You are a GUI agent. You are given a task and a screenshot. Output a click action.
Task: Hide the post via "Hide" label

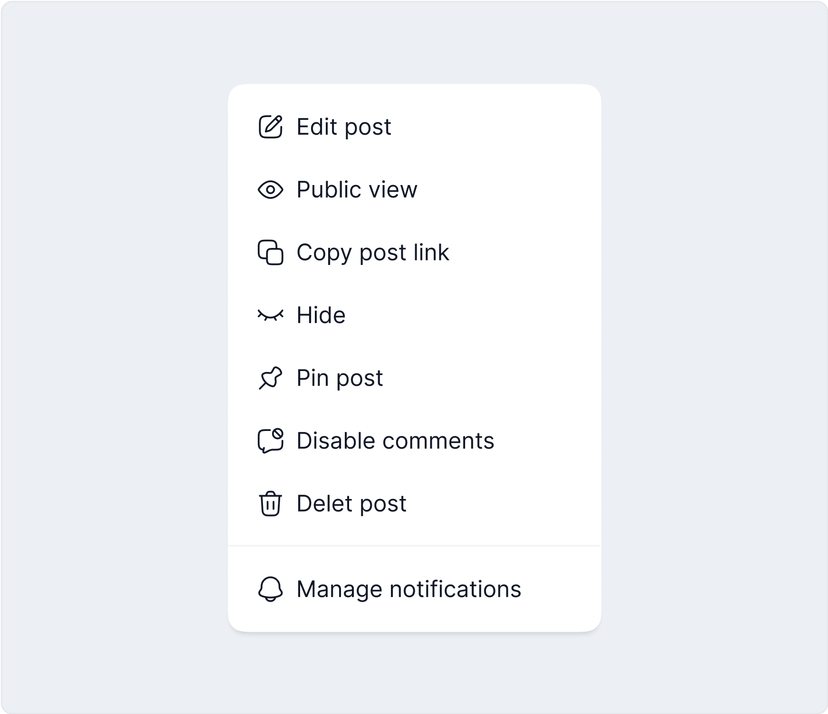[x=321, y=315]
